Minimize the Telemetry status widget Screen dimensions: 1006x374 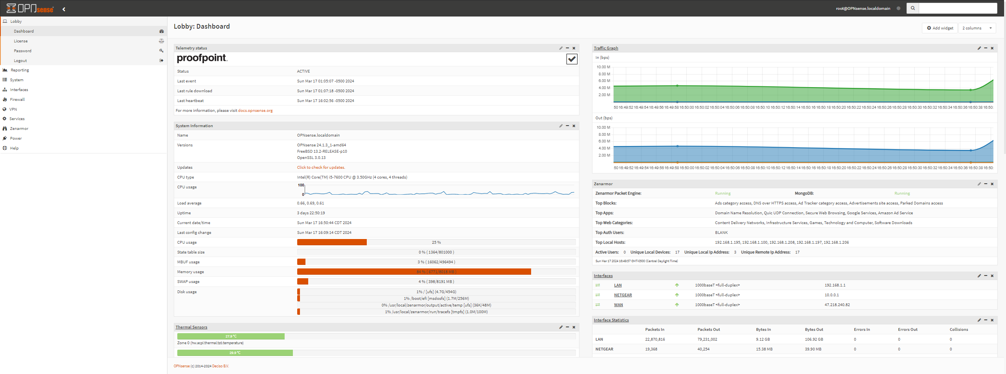pyautogui.click(x=567, y=48)
